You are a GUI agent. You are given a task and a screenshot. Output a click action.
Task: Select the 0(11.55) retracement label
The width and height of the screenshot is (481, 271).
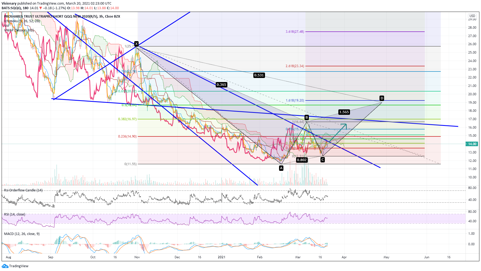130,164
